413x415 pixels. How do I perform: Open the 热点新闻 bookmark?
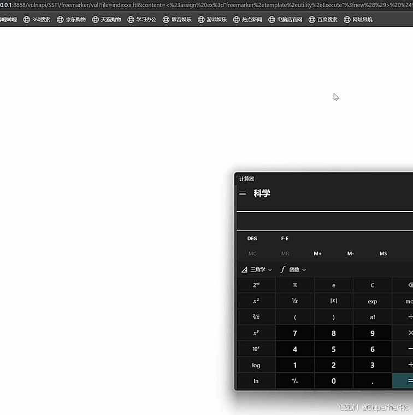coord(247,19)
